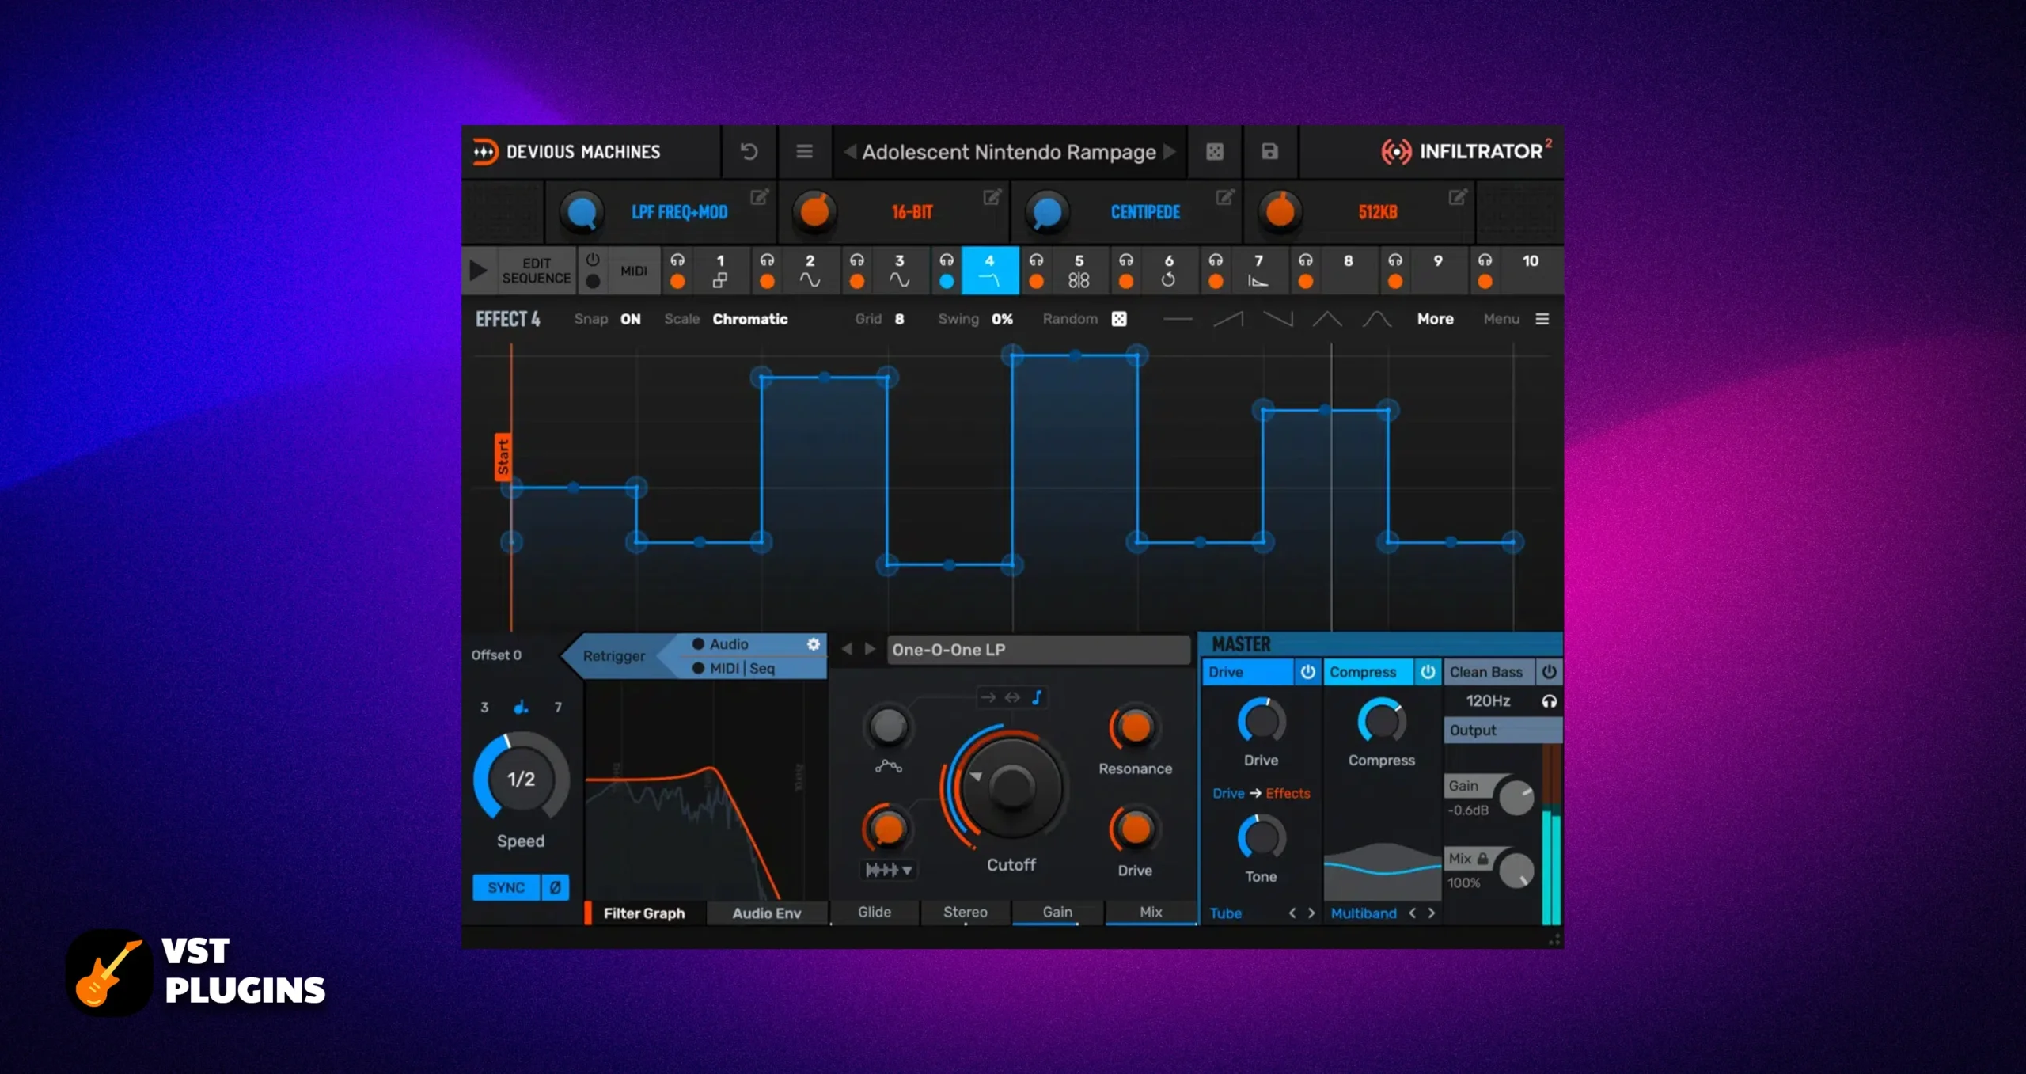Toggle the SYNC button
This screenshot has height=1074, width=2026.
[506, 887]
